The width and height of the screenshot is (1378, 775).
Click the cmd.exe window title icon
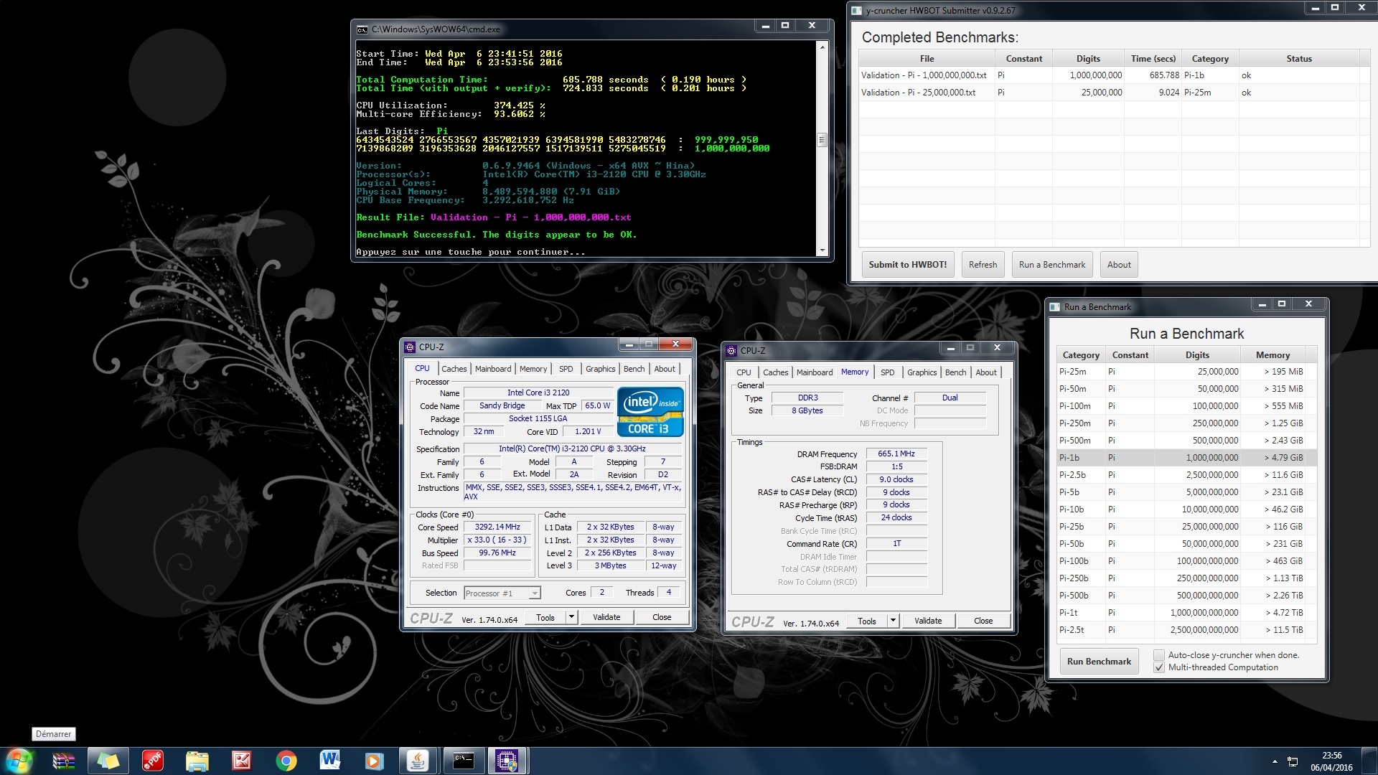click(x=362, y=29)
